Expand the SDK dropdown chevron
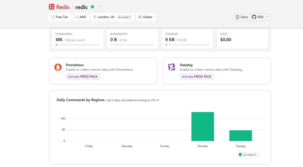The image size is (303, 167). pyautogui.click(x=267, y=17)
